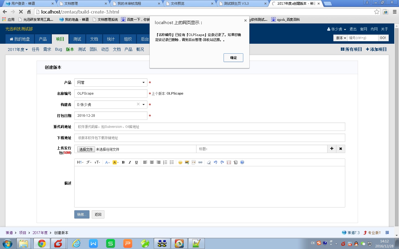The image size is (399, 249).
Task: Apply bold formatting in description editor
Action: tap(123, 162)
